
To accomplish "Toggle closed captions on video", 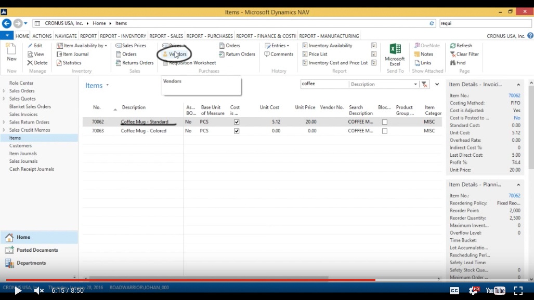I will (x=454, y=291).
